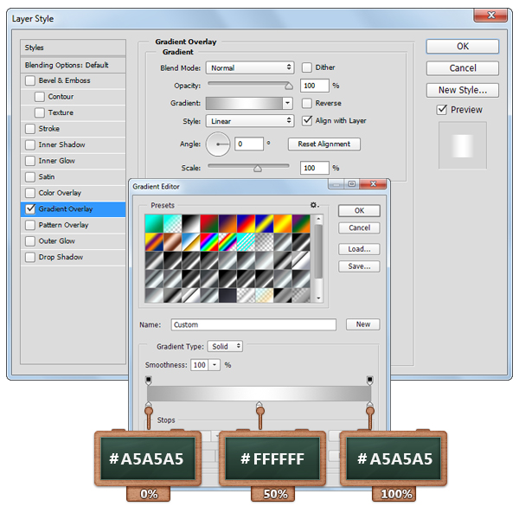519x519 pixels.
Task: Enable the Drop Shadow checkbox
Action: coord(30,257)
